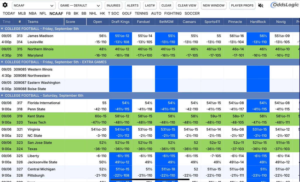Viewport: 300px width, 182px height.
Task: Click the Draft Kings column header
Action: click(x=120, y=22)
